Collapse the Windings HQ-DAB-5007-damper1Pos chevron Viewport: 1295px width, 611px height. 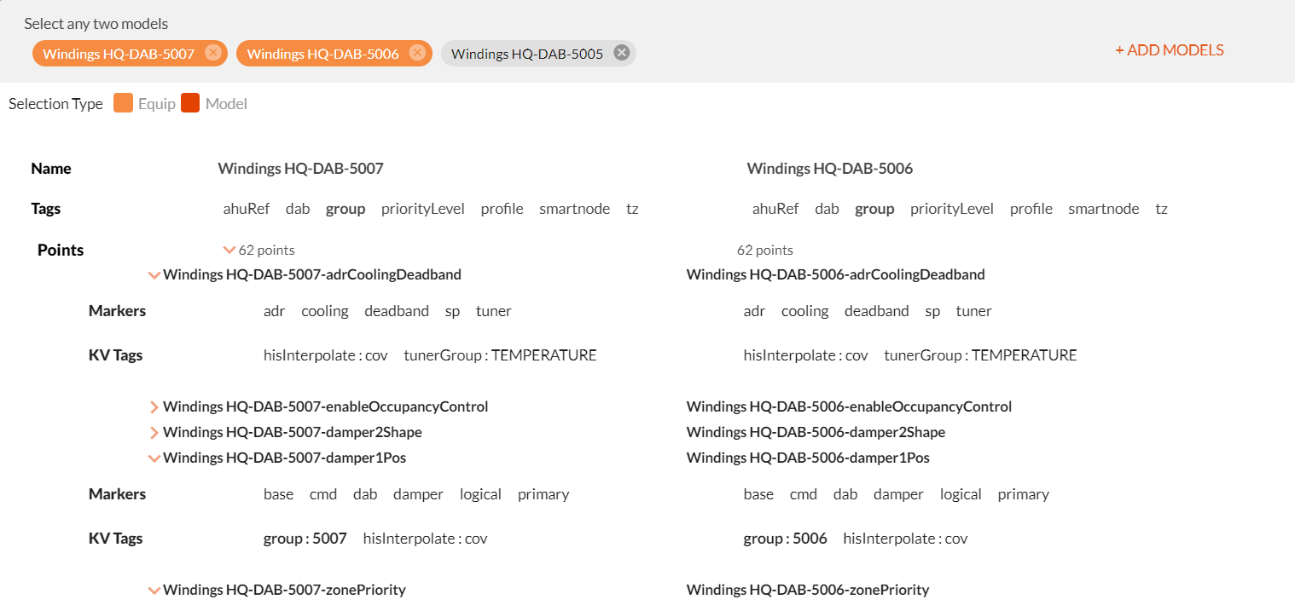click(154, 458)
